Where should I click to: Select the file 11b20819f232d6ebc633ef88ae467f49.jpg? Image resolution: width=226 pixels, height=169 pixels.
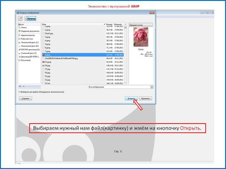coord(83,59)
